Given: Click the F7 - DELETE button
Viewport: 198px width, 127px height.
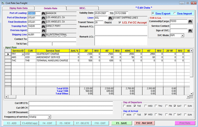Looking at the screenshot, I should (83, 123).
